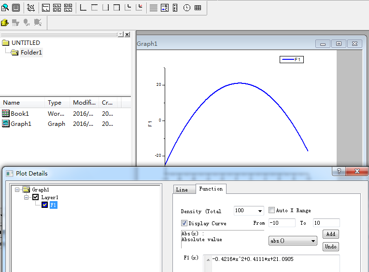Click the Add Top-X axis layer icon
Image resolution: width=369 pixels, height=272 pixels.
click(94, 8)
